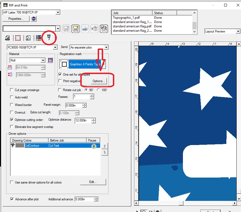Enable the Overcut checkbox
The image size is (241, 212).
coord(12,112)
